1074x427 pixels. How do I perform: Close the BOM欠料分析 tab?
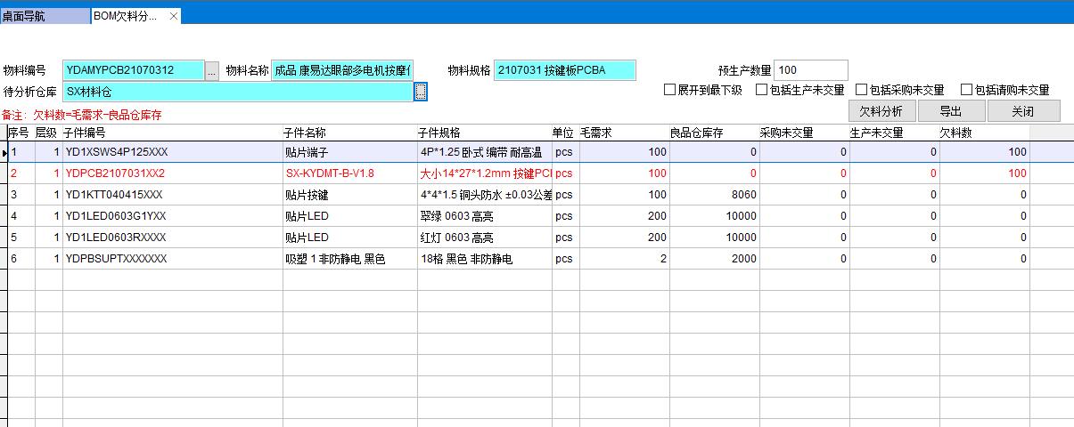(x=173, y=16)
